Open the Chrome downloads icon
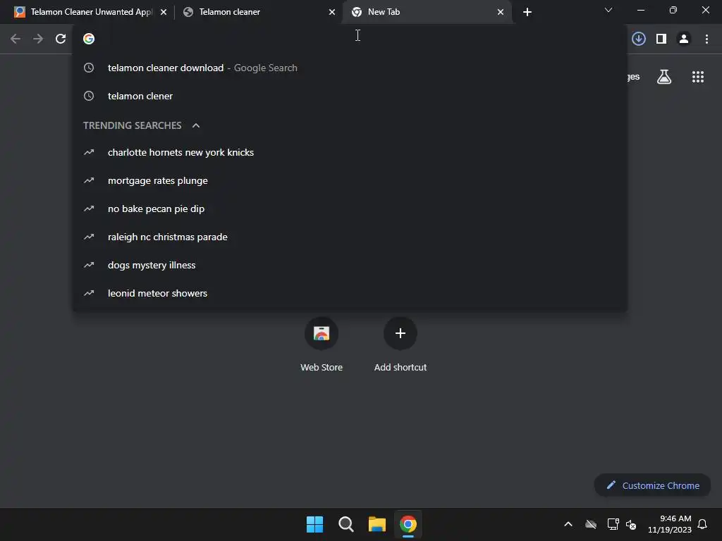Image resolution: width=722 pixels, height=541 pixels. (639, 39)
